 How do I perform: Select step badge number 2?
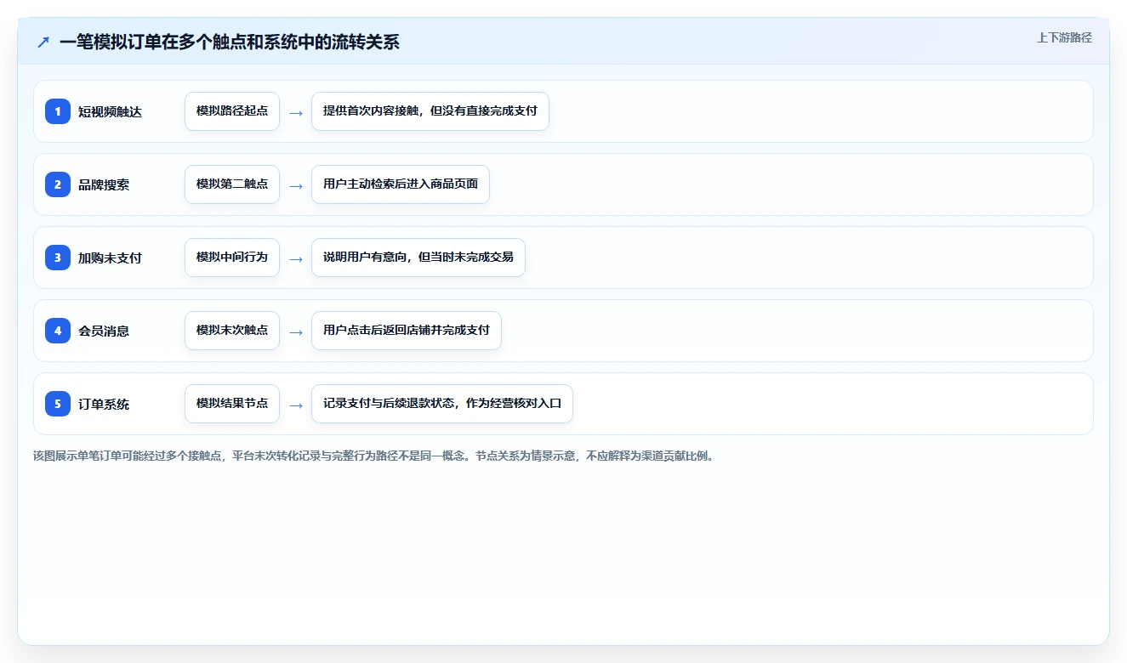[58, 184]
